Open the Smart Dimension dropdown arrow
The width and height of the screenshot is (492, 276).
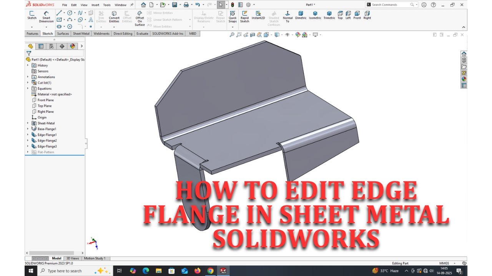[x=46, y=27]
